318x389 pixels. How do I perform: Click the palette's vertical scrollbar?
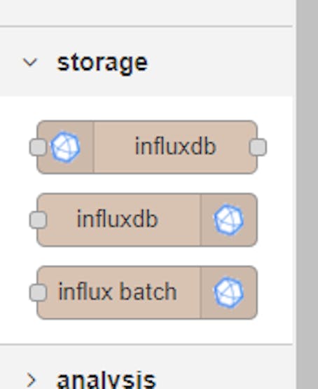pos(307,195)
